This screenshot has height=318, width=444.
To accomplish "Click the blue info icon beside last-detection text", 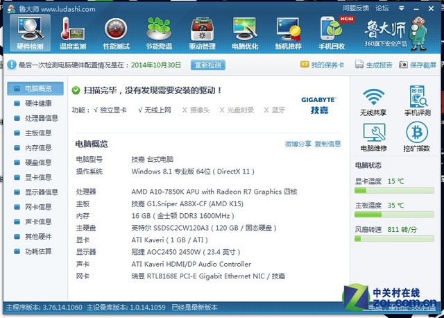I will [12, 65].
